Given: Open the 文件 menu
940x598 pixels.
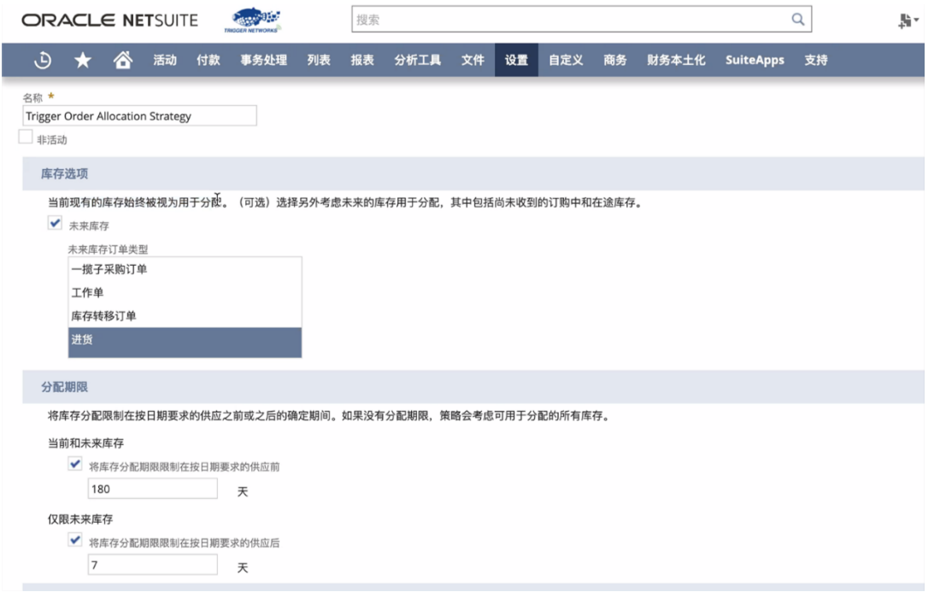Looking at the screenshot, I should (473, 60).
